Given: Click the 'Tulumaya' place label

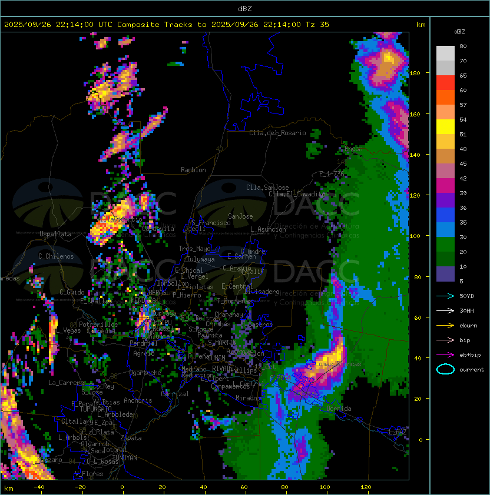Looking at the screenshot, I should click(x=201, y=259).
